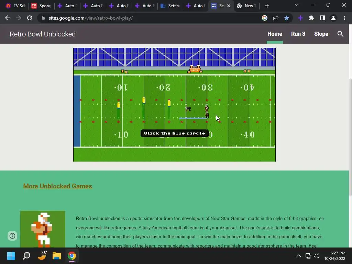Show hidden system tray icons chevron

click(x=299, y=256)
